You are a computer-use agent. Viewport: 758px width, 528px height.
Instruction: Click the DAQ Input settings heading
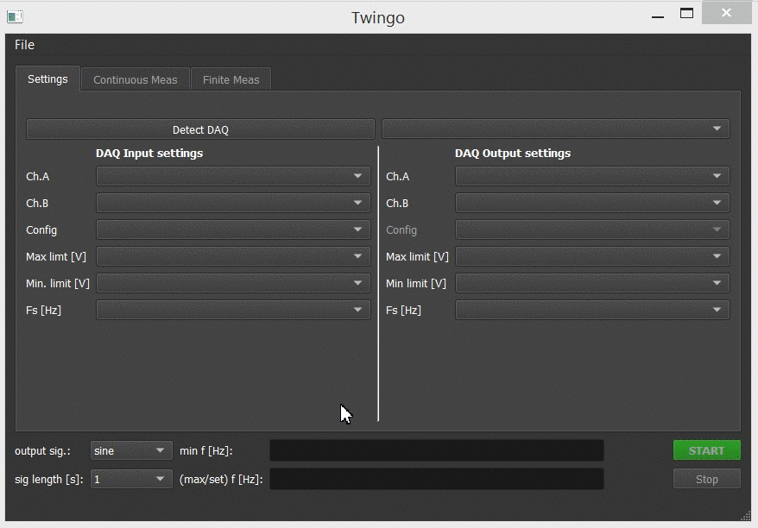coord(149,153)
